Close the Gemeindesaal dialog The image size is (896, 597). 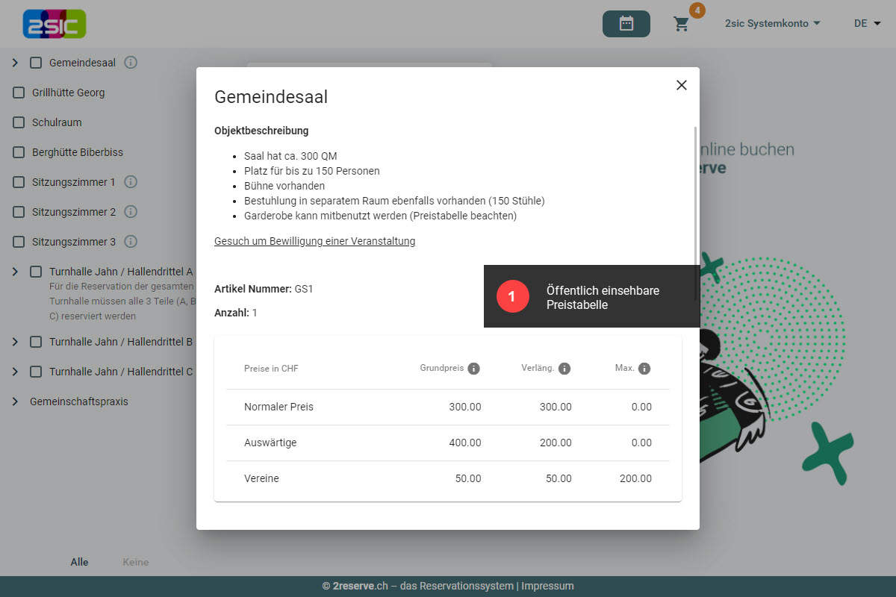681,85
